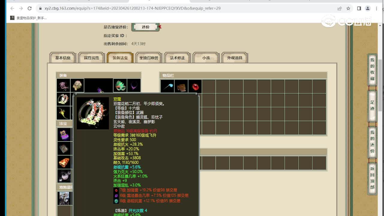Select the silver orb 法宝 icon
384x216 pixels.
click(64, 176)
